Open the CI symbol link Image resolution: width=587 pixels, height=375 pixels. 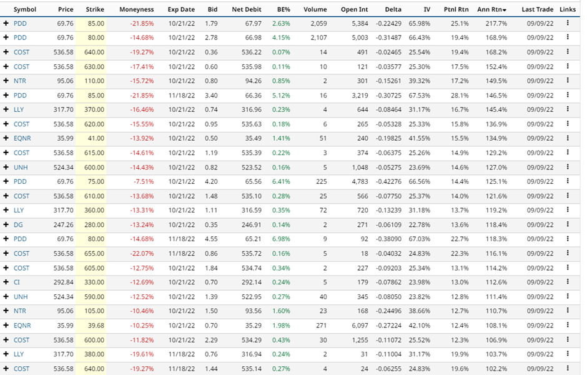tap(17, 282)
